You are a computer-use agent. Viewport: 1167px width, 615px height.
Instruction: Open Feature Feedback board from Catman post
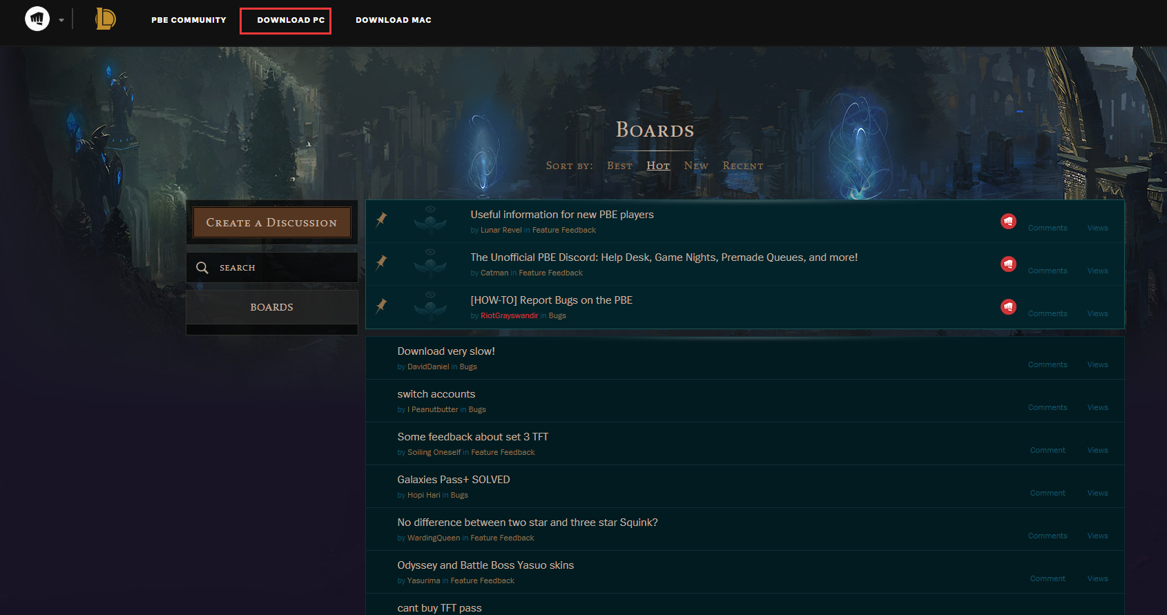[x=551, y=273]
